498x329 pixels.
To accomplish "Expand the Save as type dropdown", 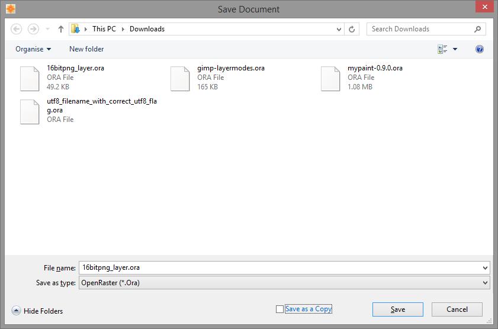I will (486, 283).
